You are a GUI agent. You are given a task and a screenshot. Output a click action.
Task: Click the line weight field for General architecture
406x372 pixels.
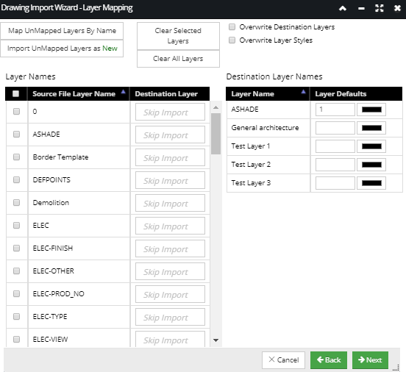335,128
